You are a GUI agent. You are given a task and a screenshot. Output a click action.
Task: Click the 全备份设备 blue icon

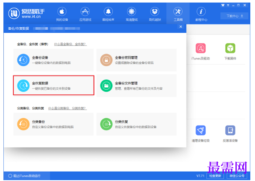point(23,60)
